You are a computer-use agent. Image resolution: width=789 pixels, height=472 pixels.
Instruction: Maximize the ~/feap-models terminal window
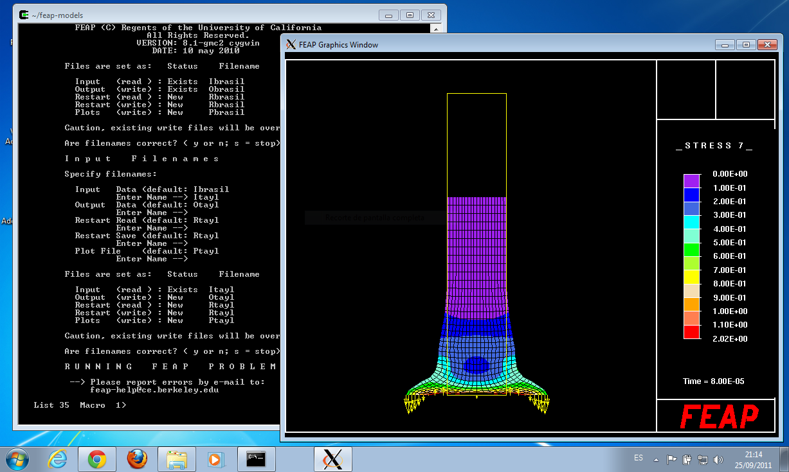click(409, 15)
